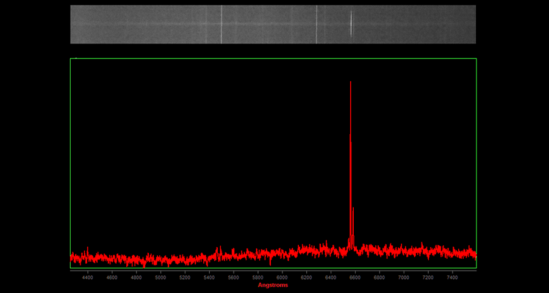
Task: Click the 6000 wavelength tick label
Action: click(x=282, y=277)
